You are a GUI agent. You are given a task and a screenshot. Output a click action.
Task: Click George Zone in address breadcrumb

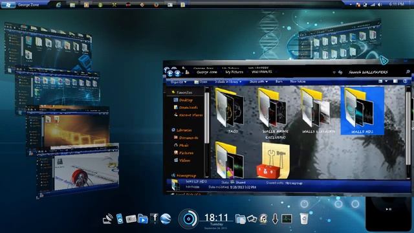coord(207,72)
